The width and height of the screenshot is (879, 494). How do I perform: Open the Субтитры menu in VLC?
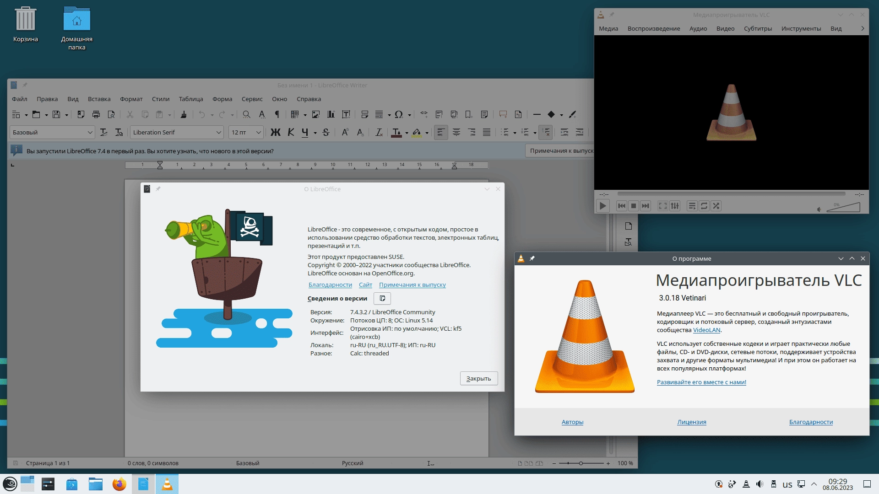[758, 28]
